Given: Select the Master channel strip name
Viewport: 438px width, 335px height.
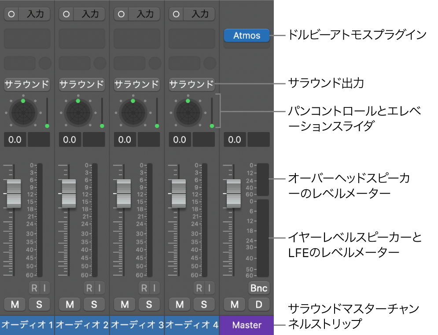Looking at the screenshot, I should (247, 325).
